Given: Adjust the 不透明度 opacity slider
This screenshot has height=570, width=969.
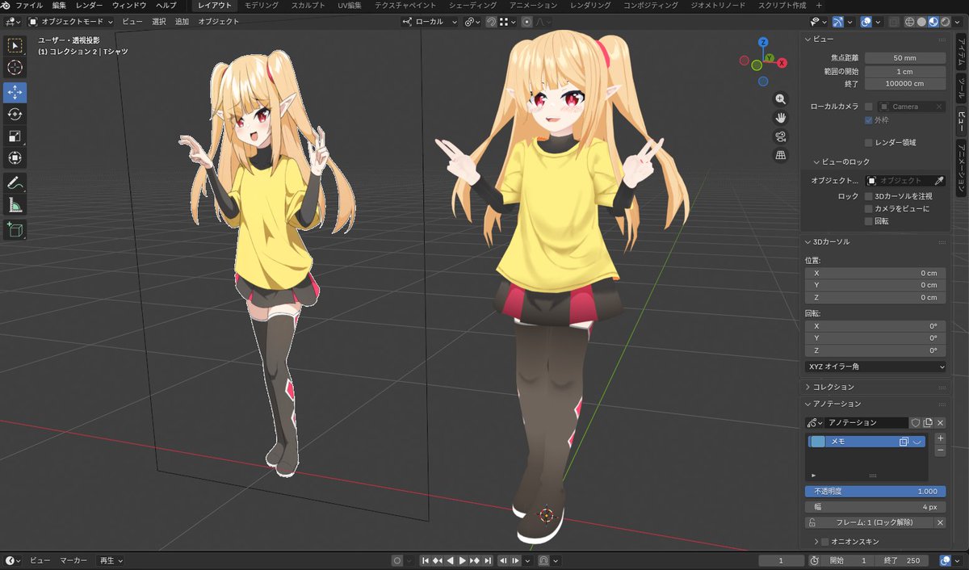Looking at the screenshot, I should (x=875, y=491).
